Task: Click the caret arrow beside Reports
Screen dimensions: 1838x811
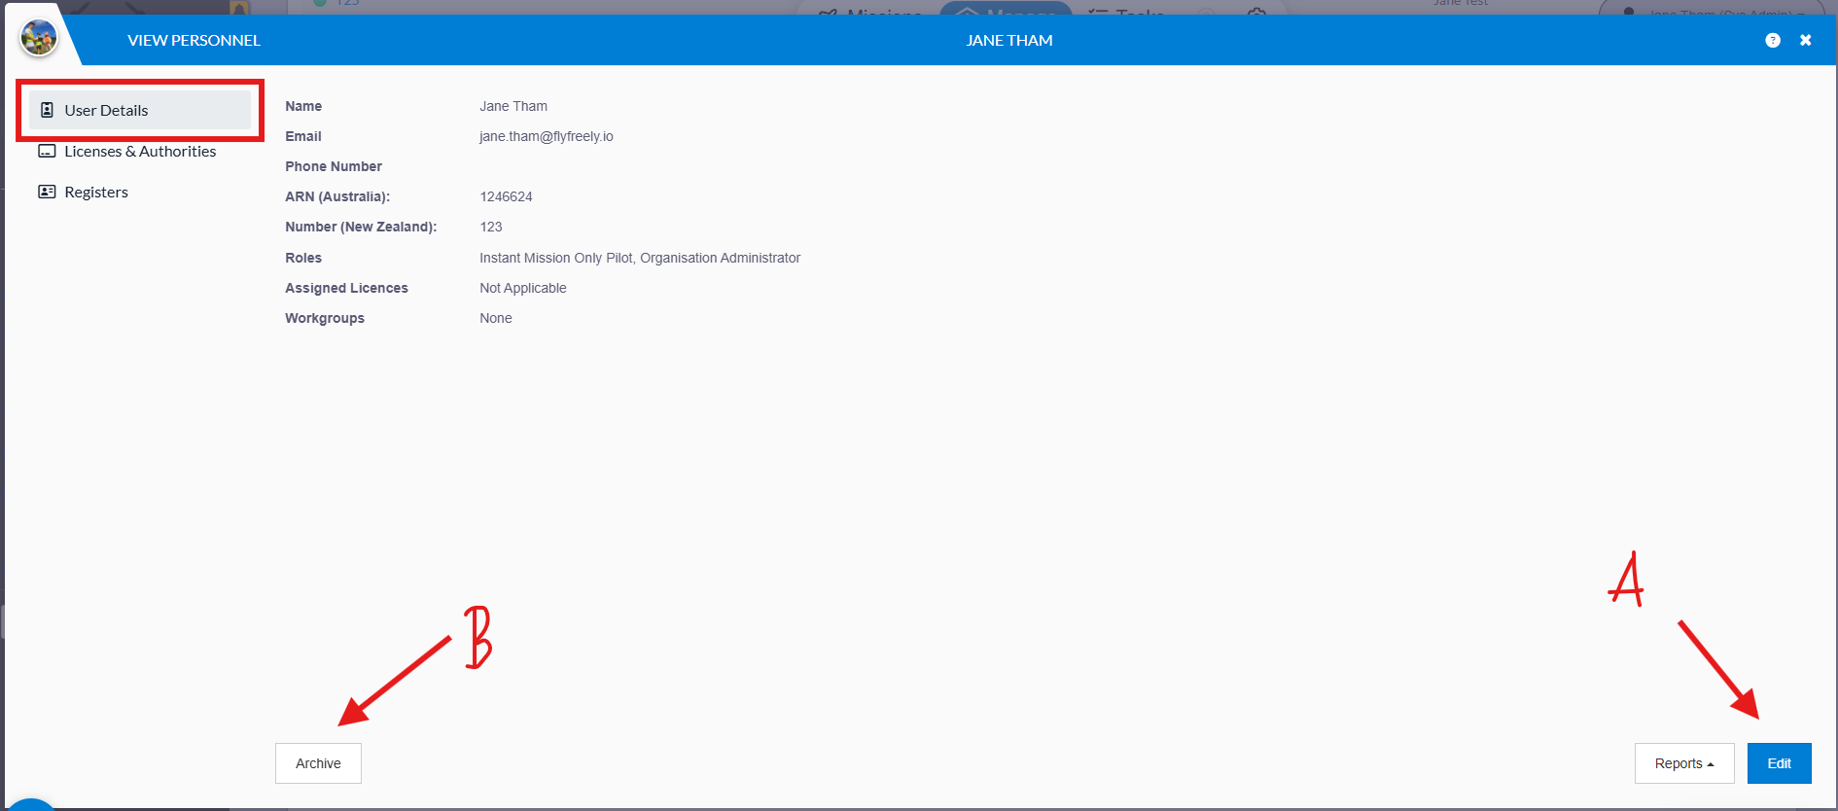Action: [x=1711, y=764]
